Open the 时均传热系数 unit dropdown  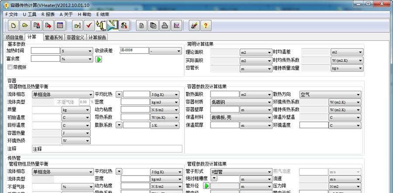(347, 61)
